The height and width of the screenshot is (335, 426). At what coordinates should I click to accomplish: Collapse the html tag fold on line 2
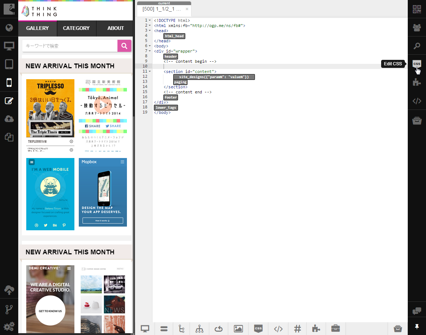(150, 26)
